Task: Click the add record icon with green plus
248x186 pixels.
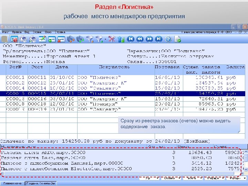Action: 52,39
